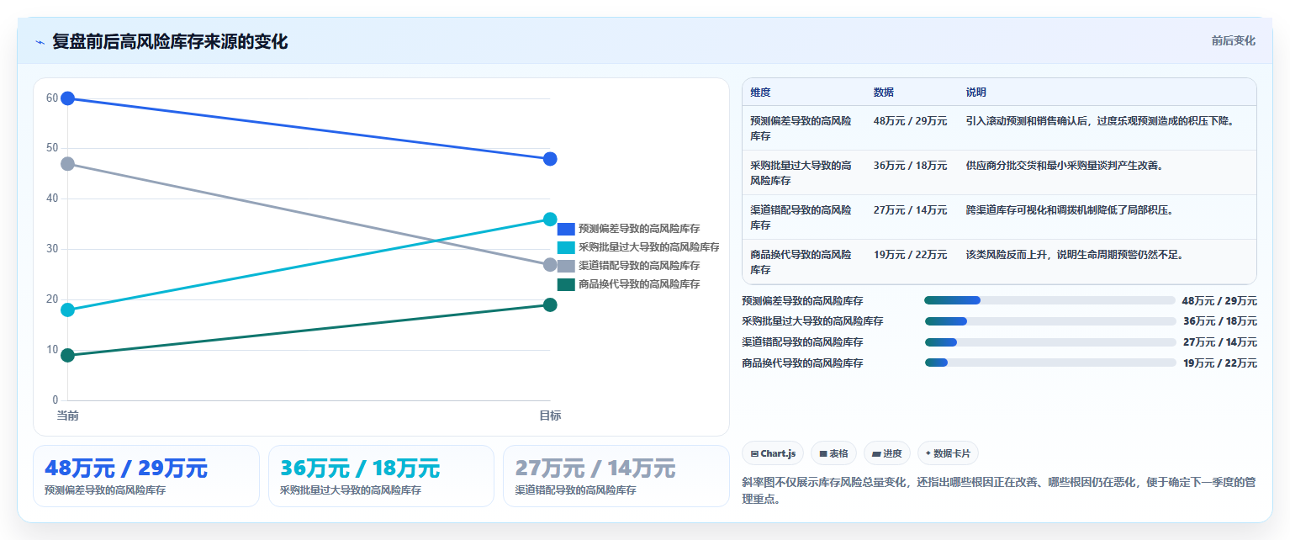Click the description 供应商分批交货和最小采购量谈判产生改善

(x=1065, y=166)
